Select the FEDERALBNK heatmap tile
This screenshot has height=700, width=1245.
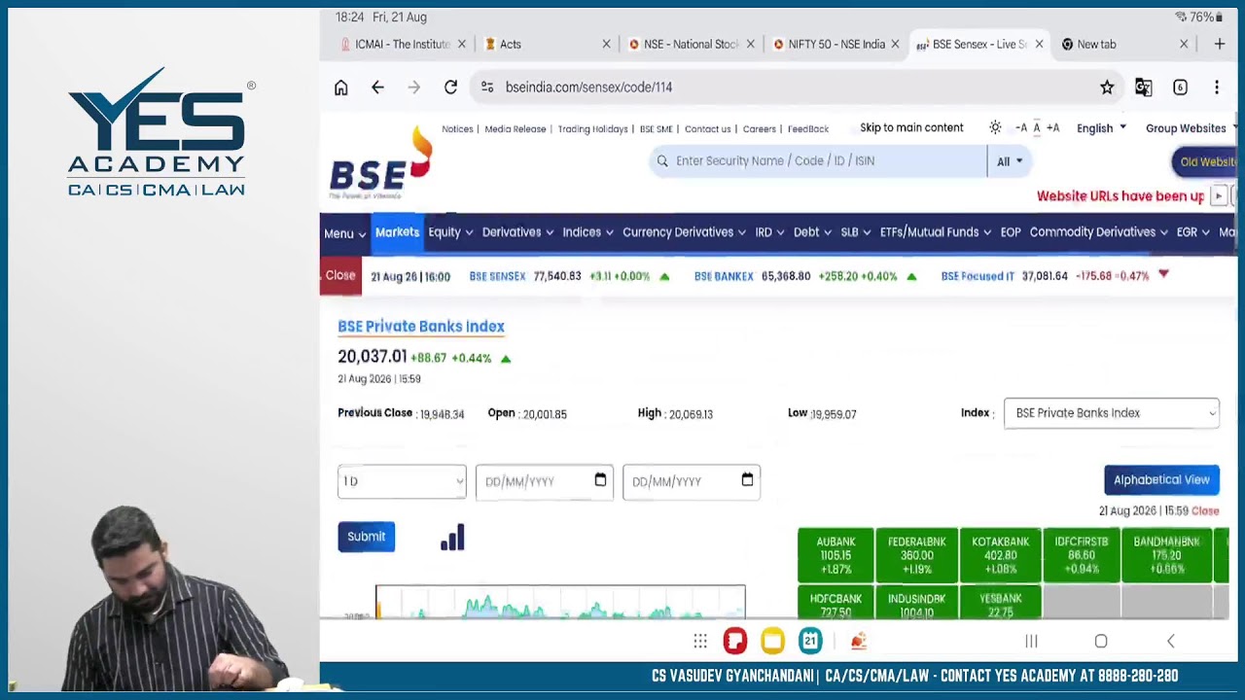point(916,555)
